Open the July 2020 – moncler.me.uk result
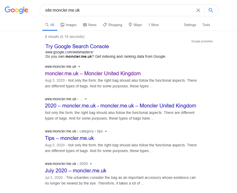Screen dimensions: 237x193 tap(75, 171)
